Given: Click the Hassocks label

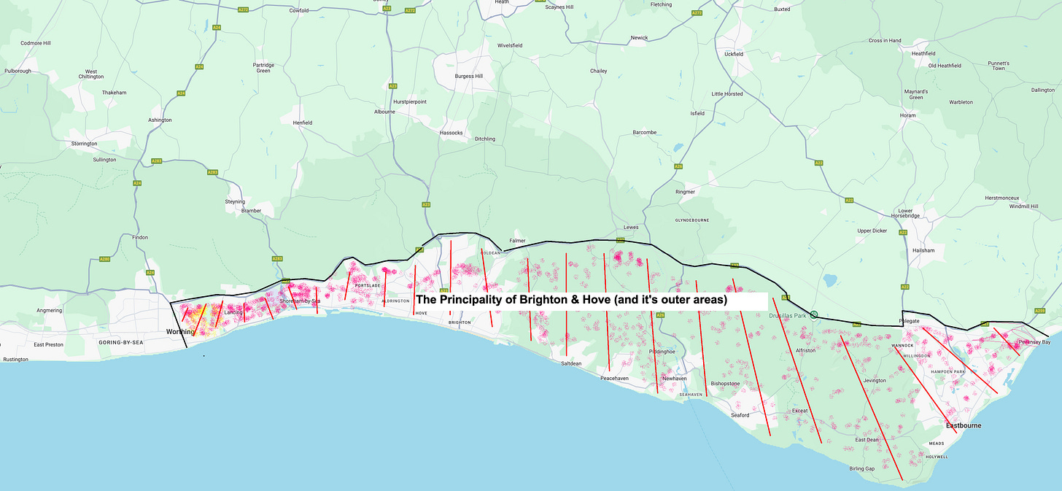Looking at the screenshot, I should pos(451,133).
